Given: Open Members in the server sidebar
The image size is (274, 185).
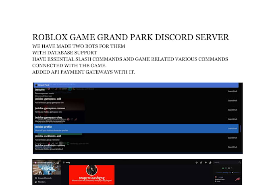Looking at the screenshot, I should tap(40, 182).
